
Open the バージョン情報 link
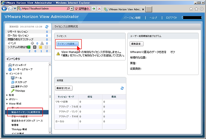tap(132, 18)
